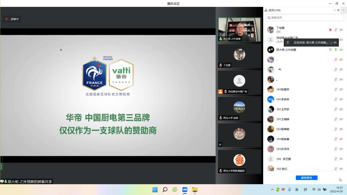Toggle the camera icon for 丁佳雯

(x=341, y=30)
